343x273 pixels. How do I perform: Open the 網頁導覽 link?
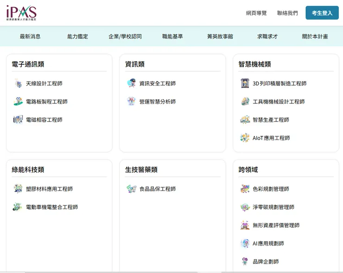(256, 13)
